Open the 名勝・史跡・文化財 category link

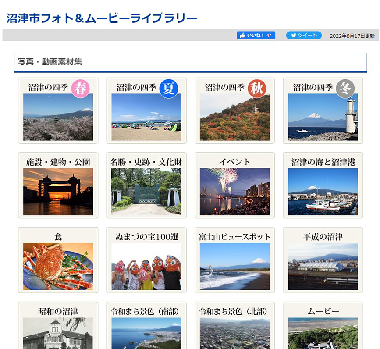click(146, 162)
